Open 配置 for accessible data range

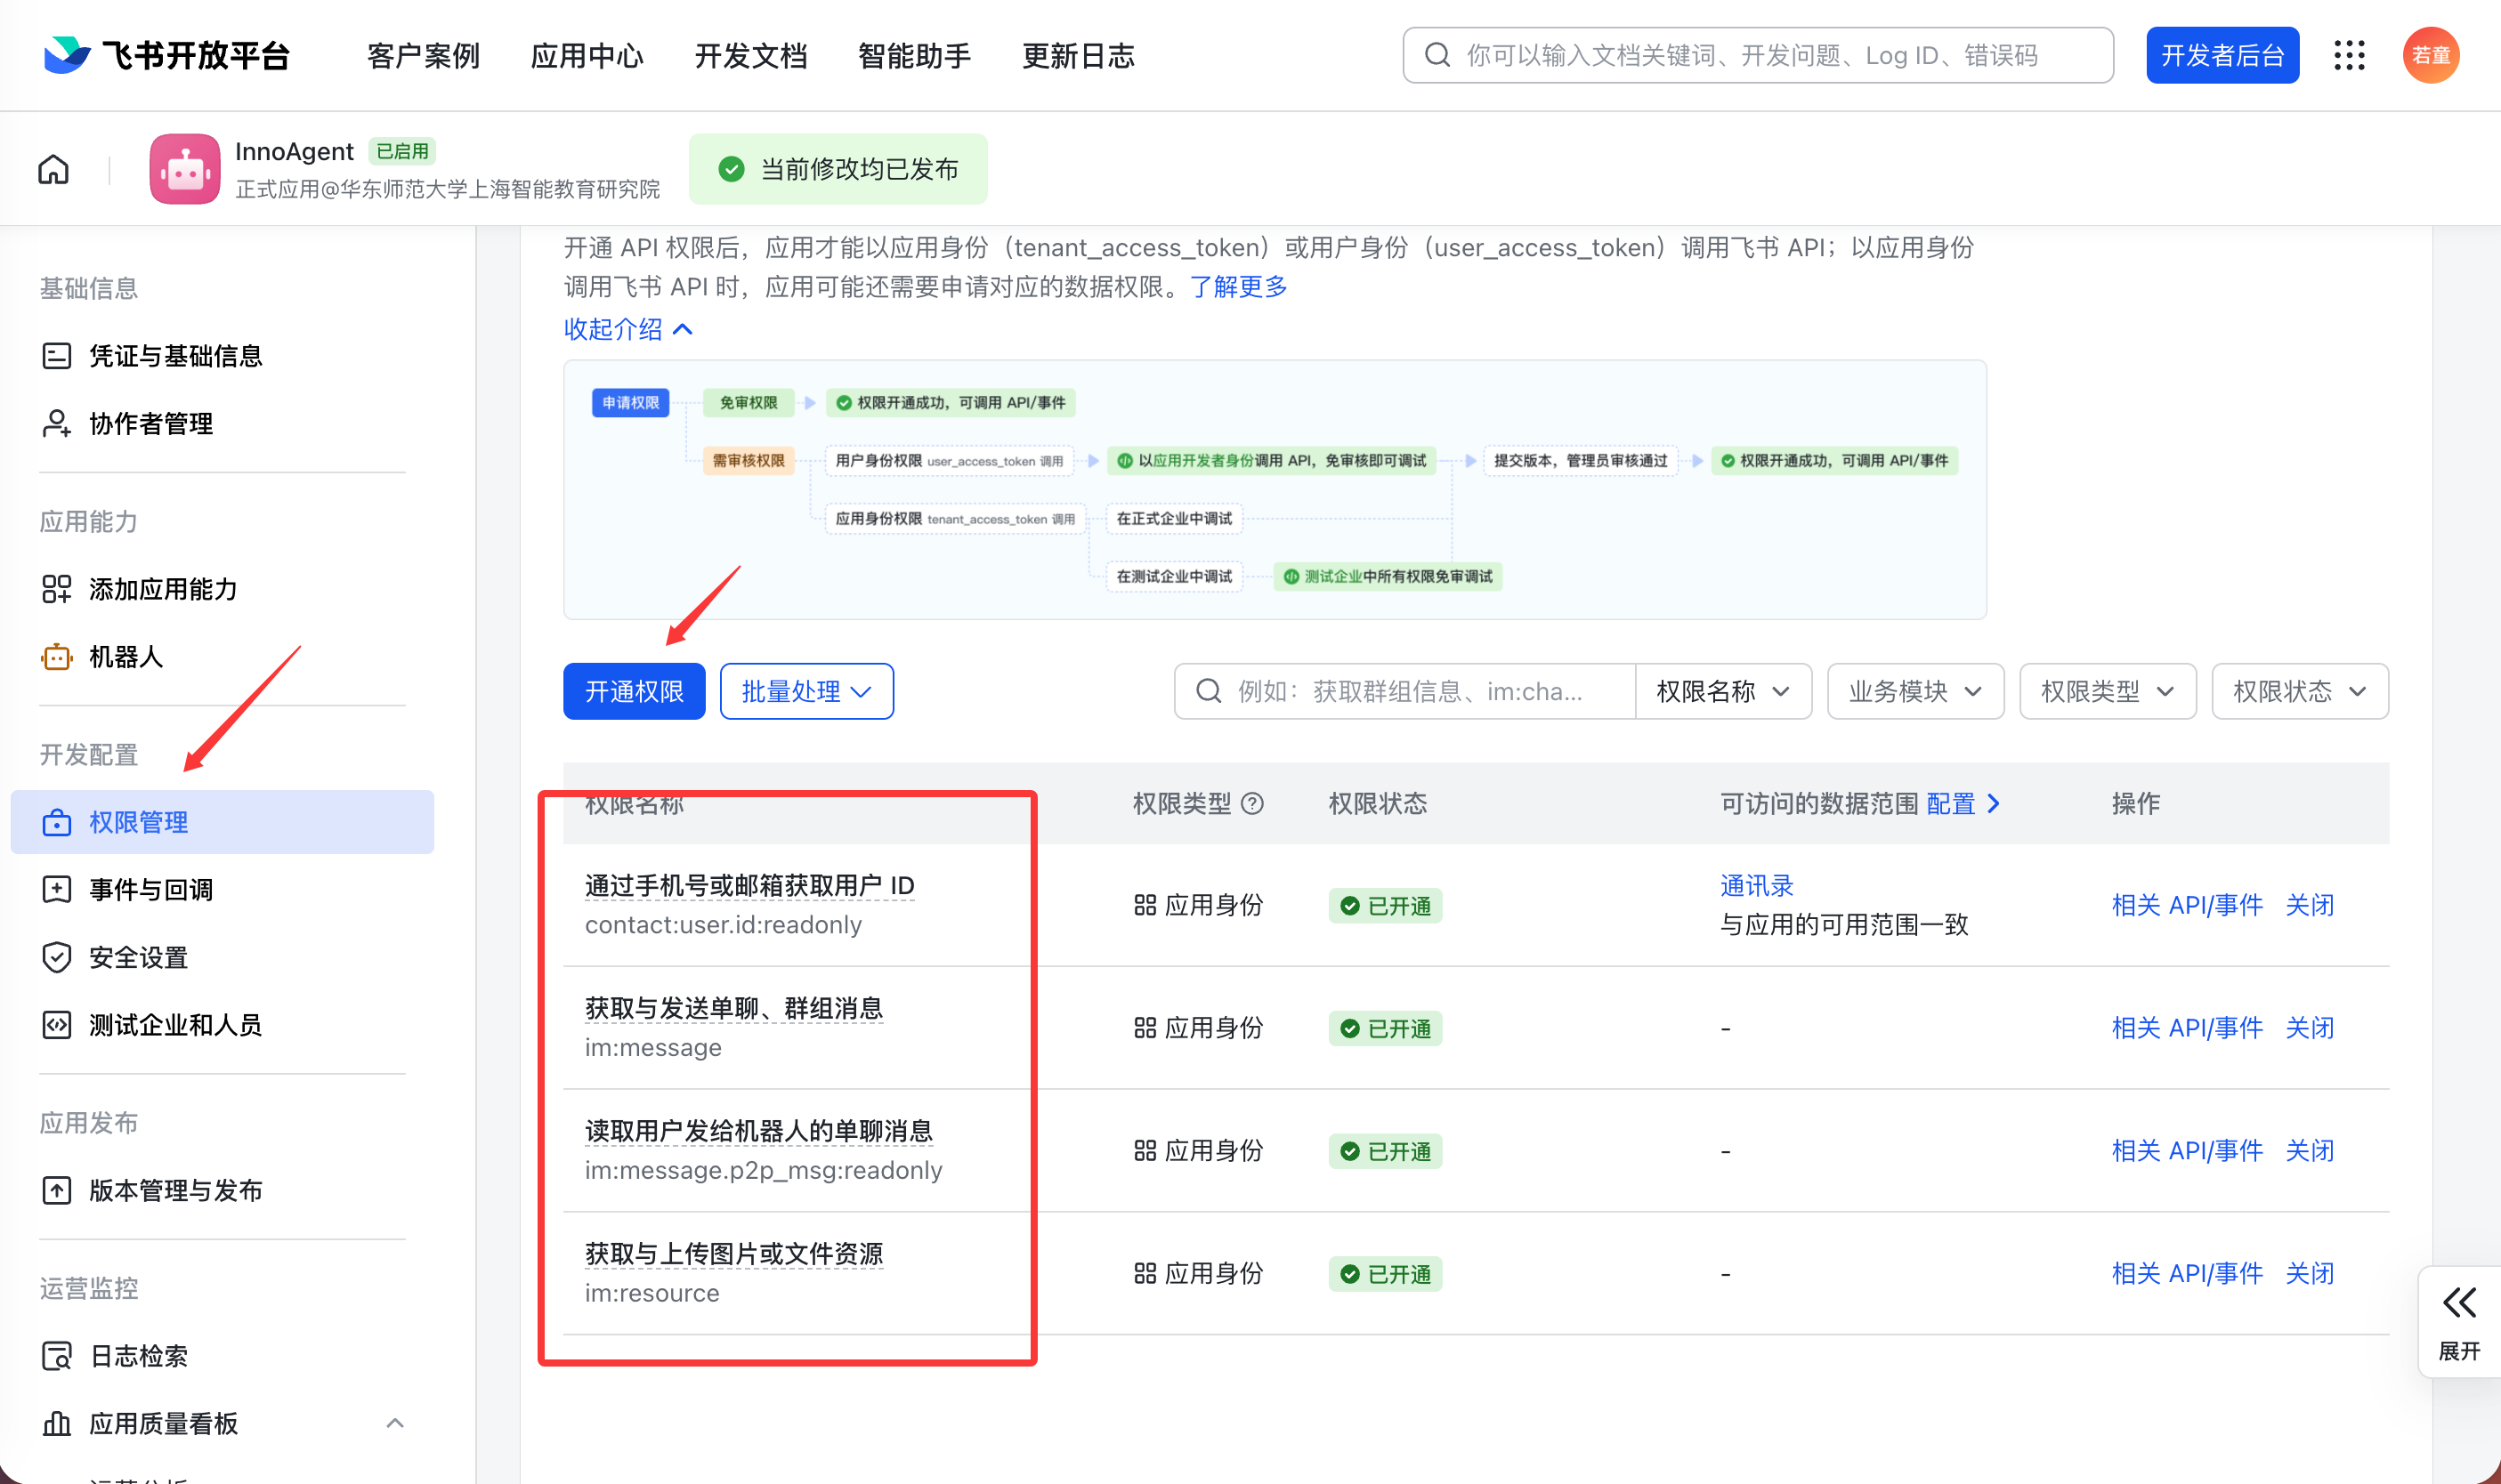pyautogui.click(x=1963, y=803)
